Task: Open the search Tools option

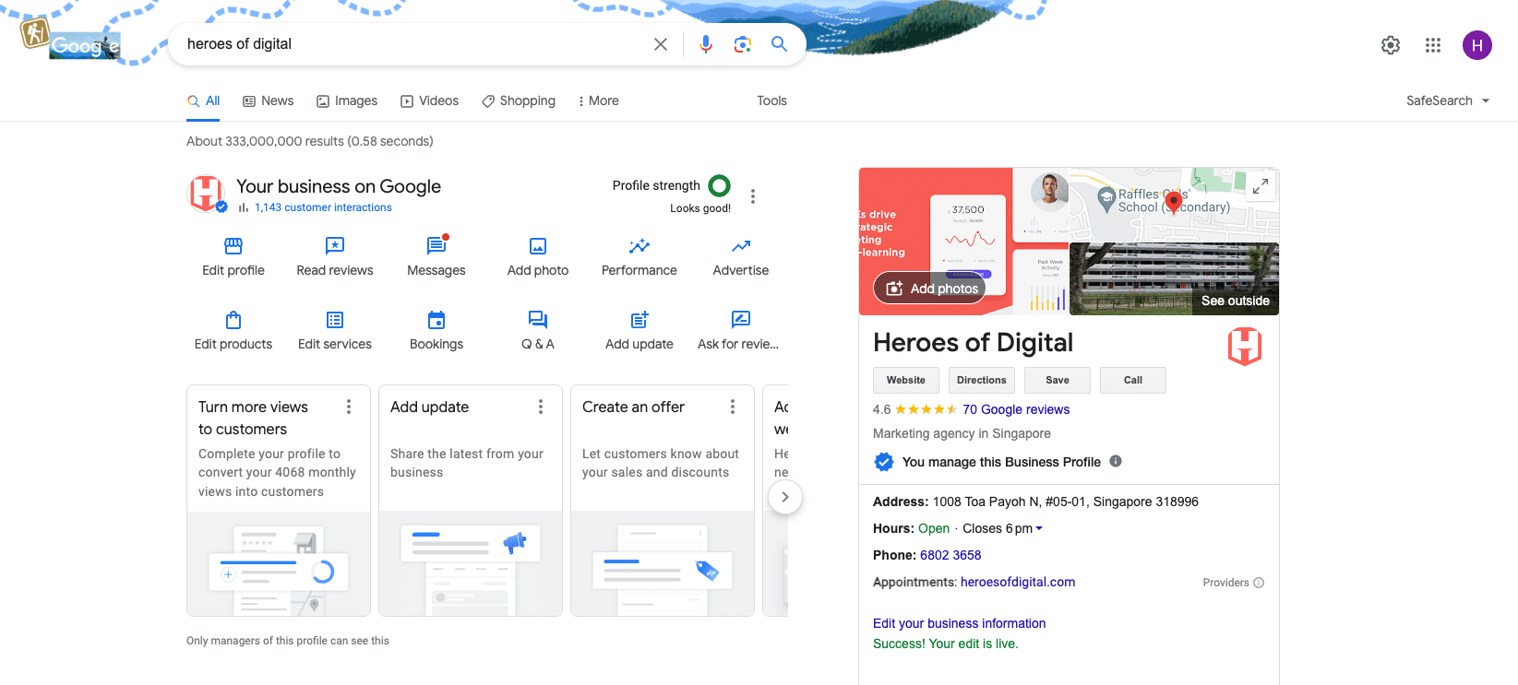Action: point(771,100)
